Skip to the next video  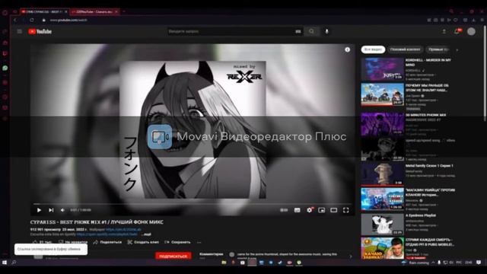coord(51,210)
